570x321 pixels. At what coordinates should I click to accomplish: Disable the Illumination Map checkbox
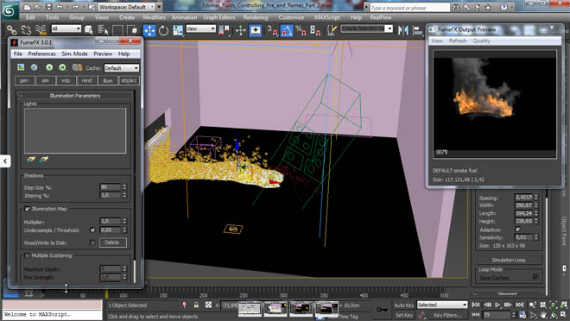[x=27, y=209]
